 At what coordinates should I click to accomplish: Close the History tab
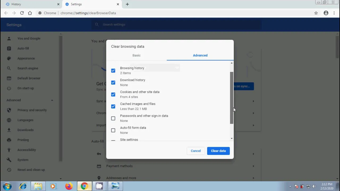pyautogui.click(x=58, y=4)
